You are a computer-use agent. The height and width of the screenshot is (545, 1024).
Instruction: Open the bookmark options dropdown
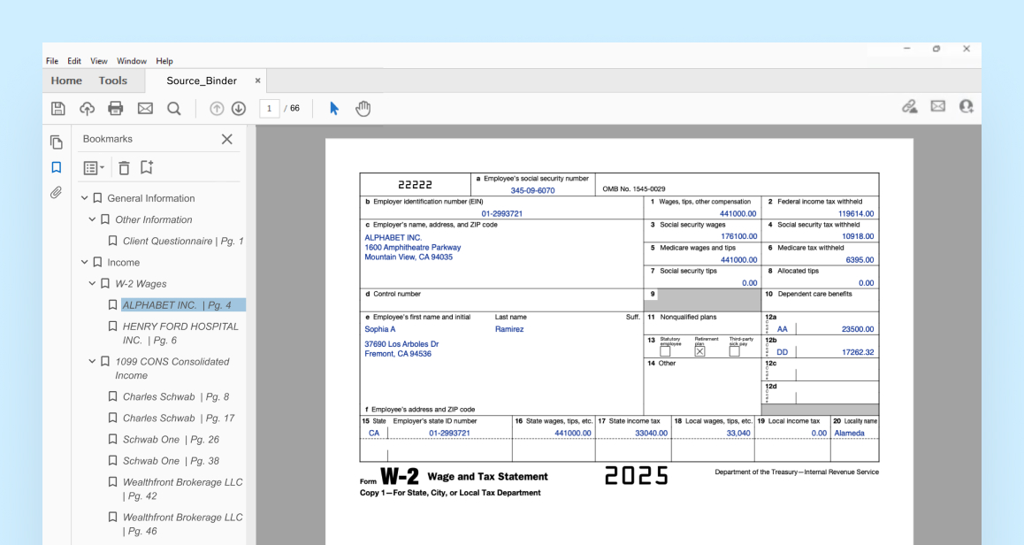click(x=94, y=168)
